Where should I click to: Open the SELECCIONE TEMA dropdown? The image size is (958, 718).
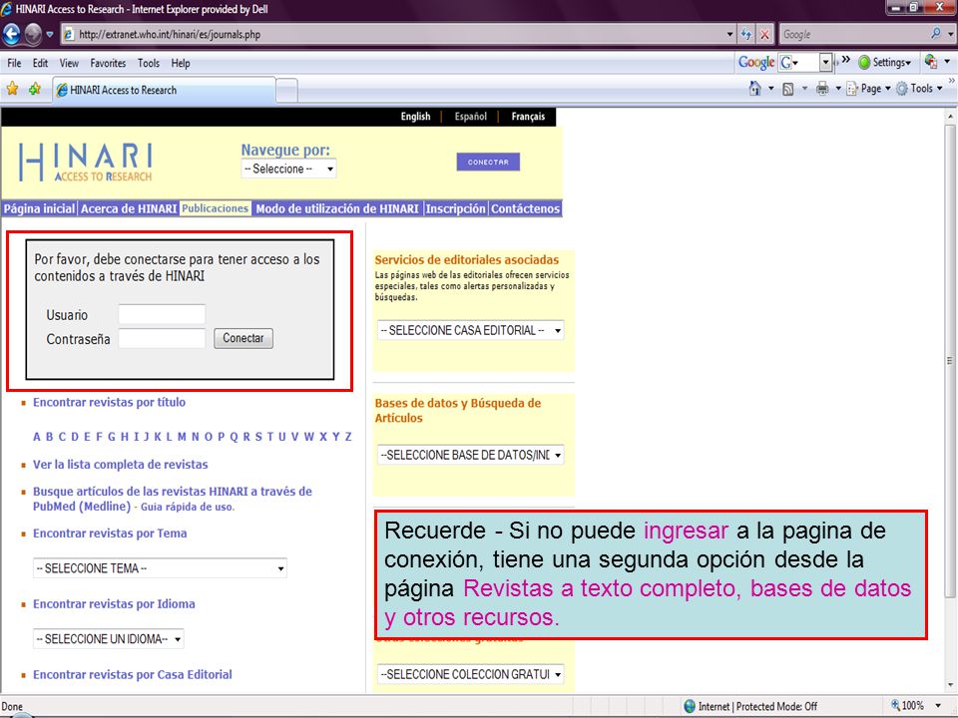(x=160, y=568)
